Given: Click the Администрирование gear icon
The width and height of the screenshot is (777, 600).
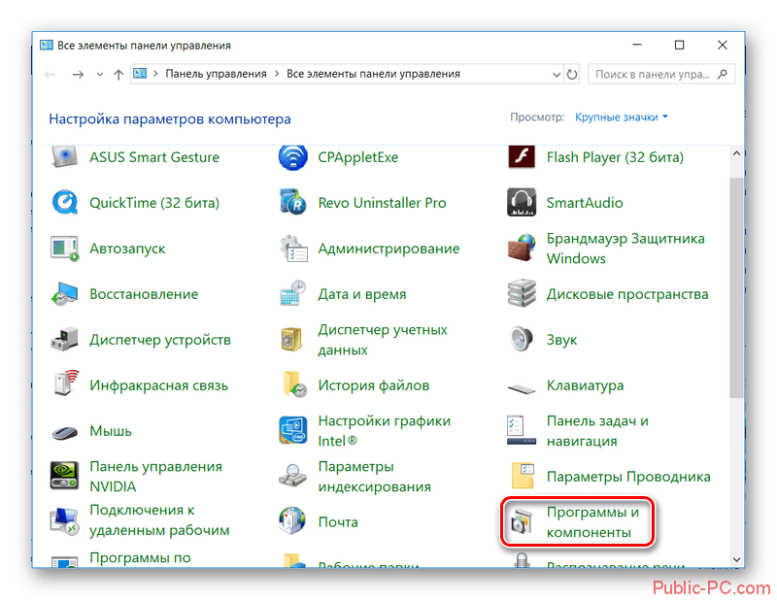Looking at the screenshot, I should point(293,249).
